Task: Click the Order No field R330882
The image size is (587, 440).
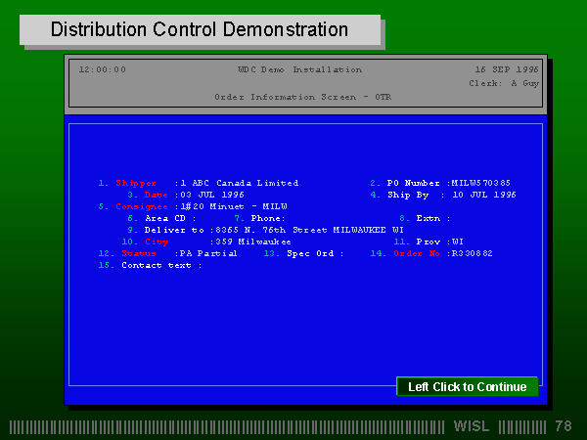Action: (471, 253)
